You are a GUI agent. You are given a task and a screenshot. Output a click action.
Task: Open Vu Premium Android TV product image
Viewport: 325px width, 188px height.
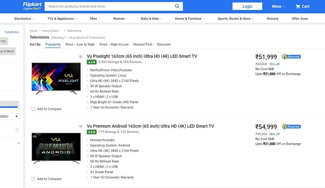[56, 148]
